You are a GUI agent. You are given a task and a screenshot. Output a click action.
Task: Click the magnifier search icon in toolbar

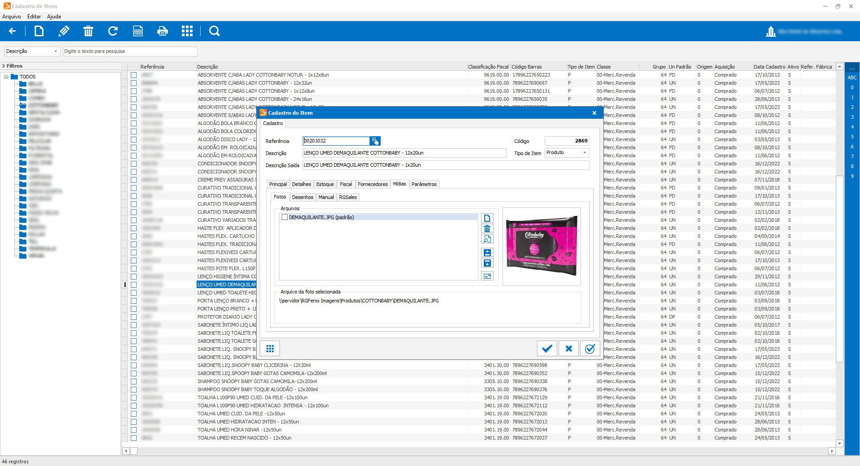pyautogui.click(x=215, y=31)
